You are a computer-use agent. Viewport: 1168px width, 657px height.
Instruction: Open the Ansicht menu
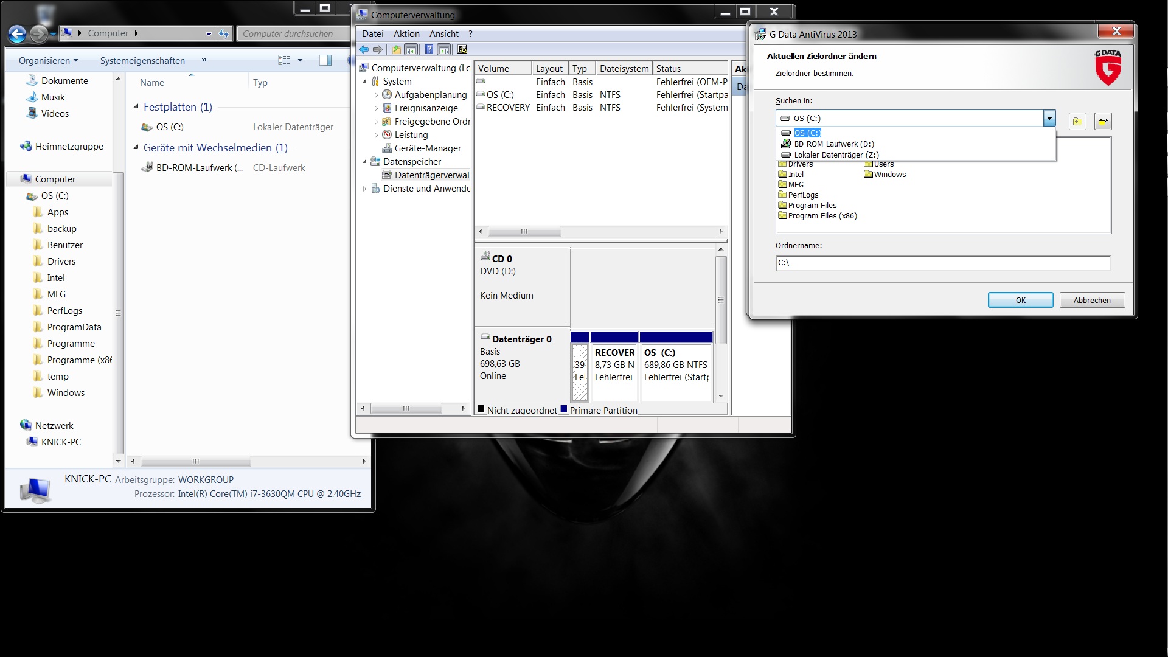(444, 34)
